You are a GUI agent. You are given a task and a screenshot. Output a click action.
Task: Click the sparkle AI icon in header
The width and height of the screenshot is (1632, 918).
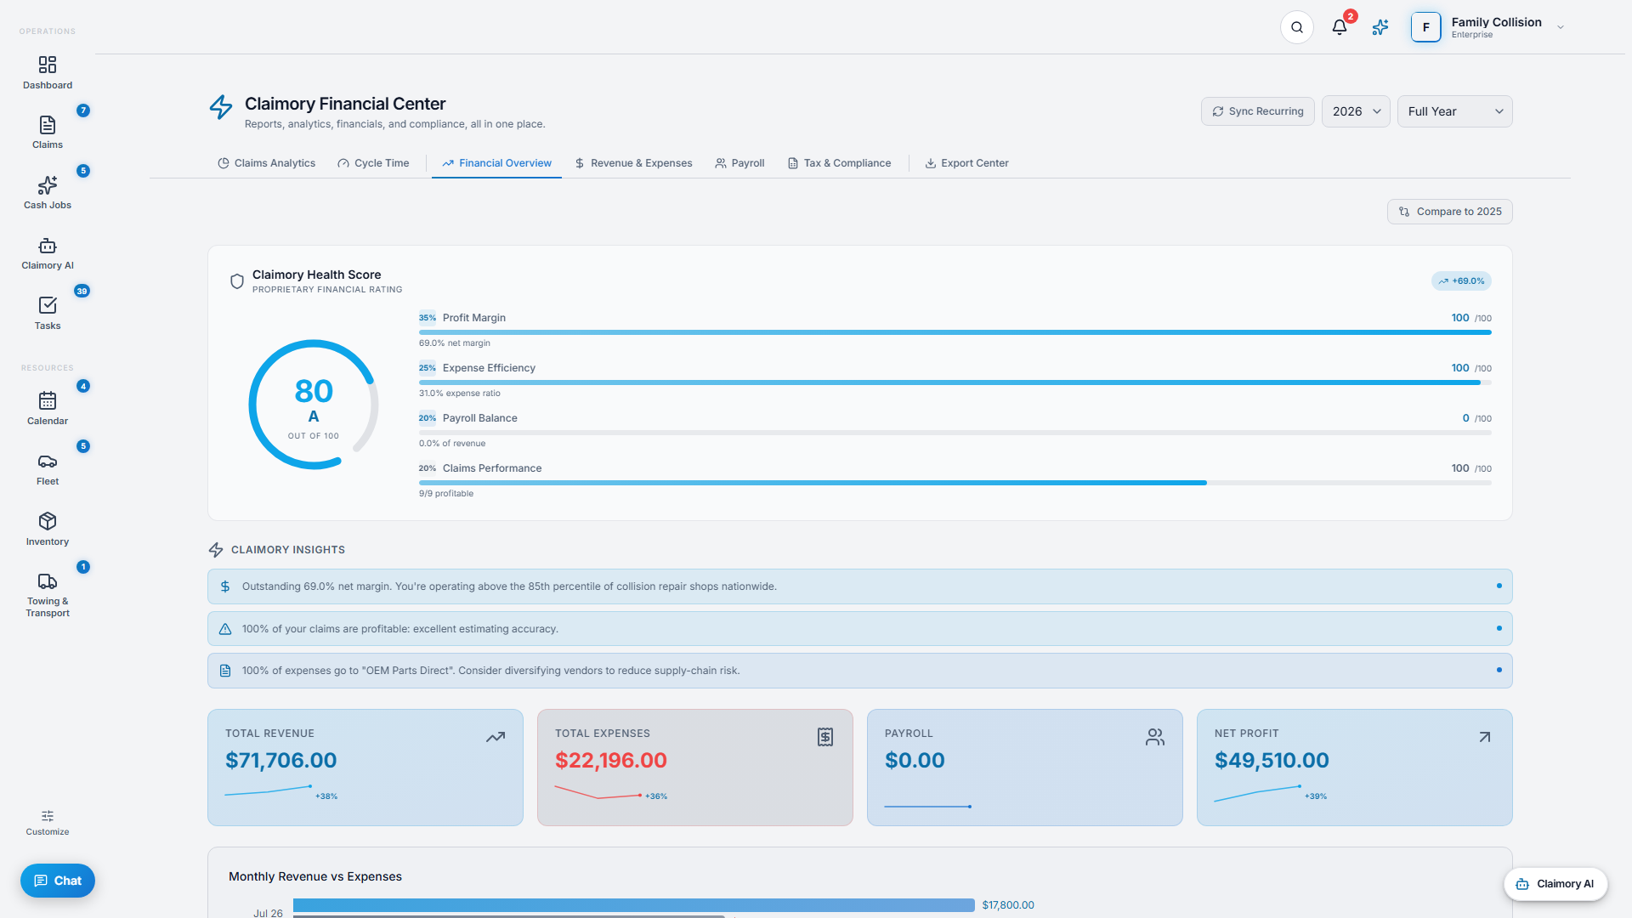pyautogui.click(x=1380, y=27)
